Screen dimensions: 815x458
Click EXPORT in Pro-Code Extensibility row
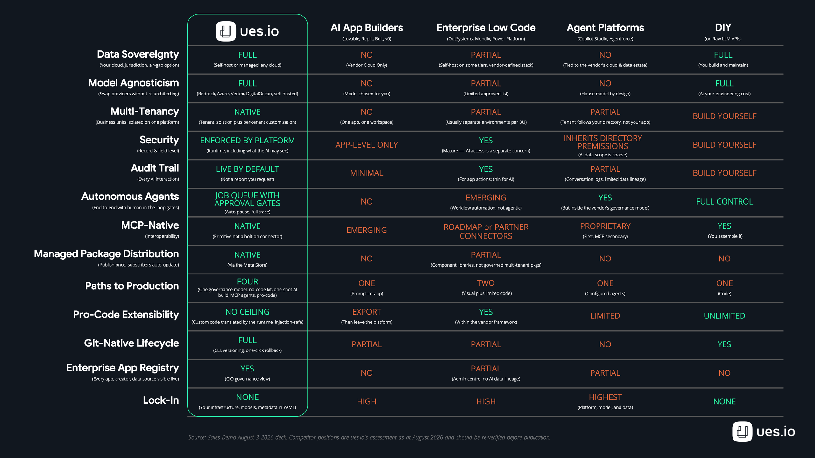367,312
